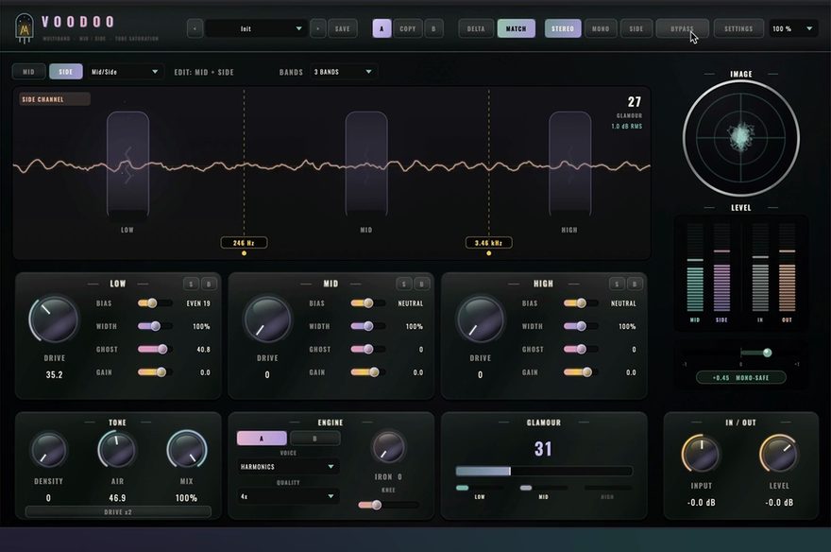The height and width of the screenshot is (552, 831).
Task: Bypass the Low band
Action: [209, 285]
